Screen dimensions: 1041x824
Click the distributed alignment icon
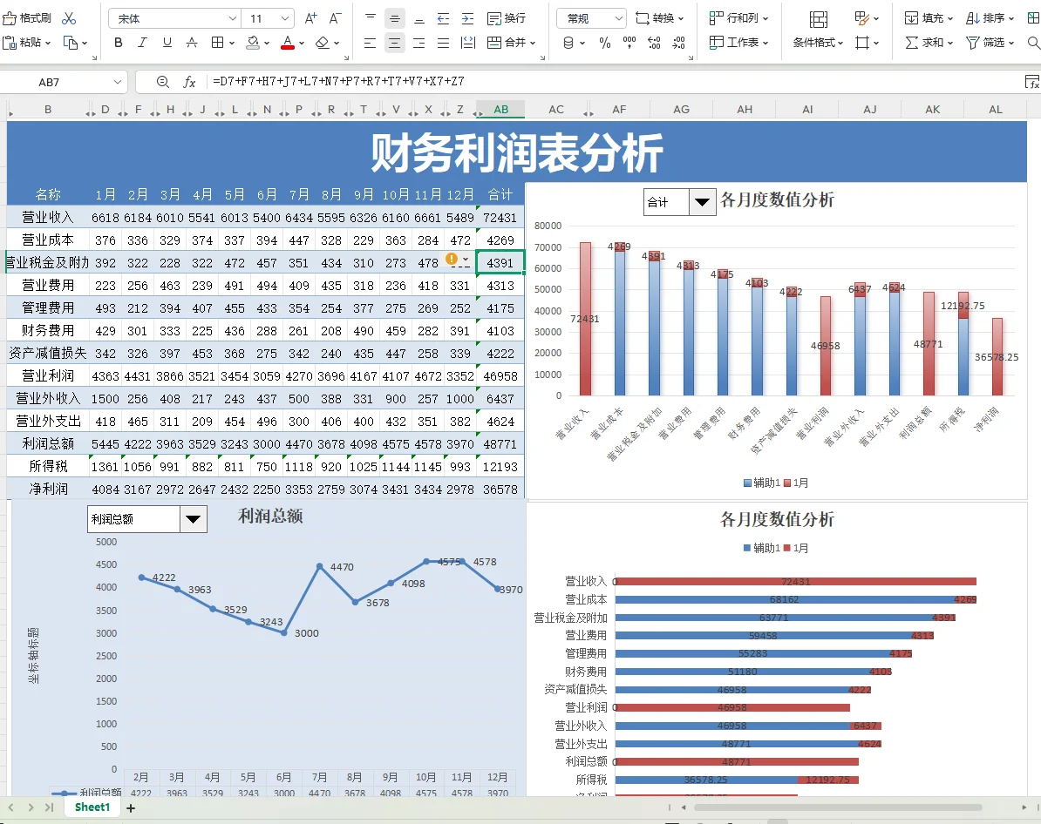click(468, 44)
